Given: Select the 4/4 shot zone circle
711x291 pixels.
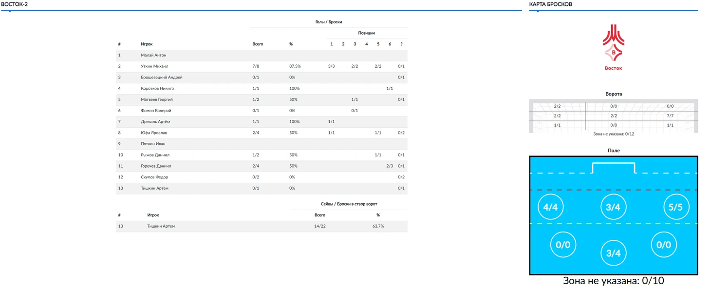Looking at the screenshot, I should 550,207.
